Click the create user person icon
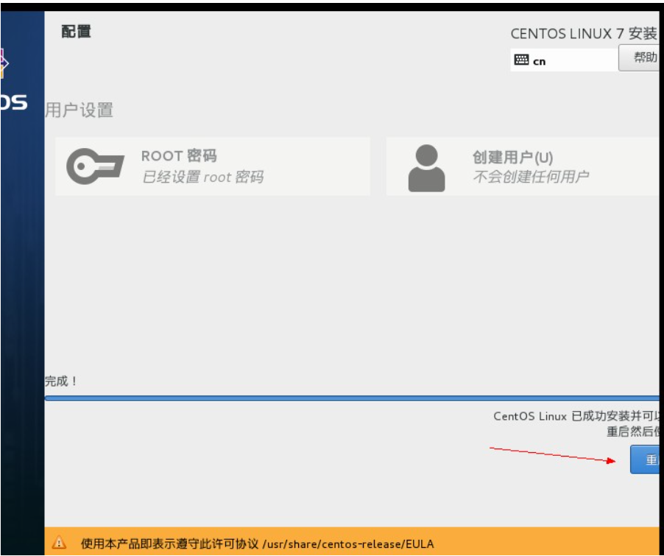 426,168
